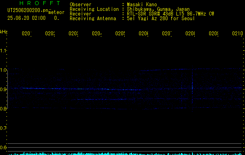Image resolution: width=245 pixels, height=155 pixels.
Task: Click the Receiving Location field label
Action: click(x=94, y=9)
